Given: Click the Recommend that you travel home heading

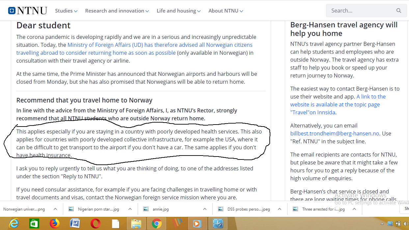Looking at the screenshot, I should [x=84, y=100].
